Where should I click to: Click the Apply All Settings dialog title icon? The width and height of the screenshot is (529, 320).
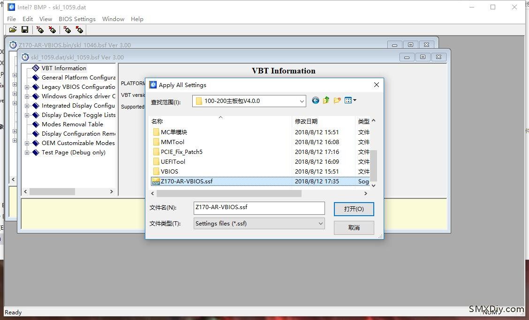click(153, 85)
